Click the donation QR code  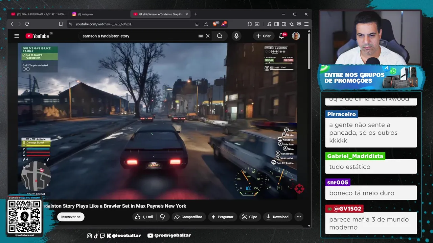tap(24, 216)
